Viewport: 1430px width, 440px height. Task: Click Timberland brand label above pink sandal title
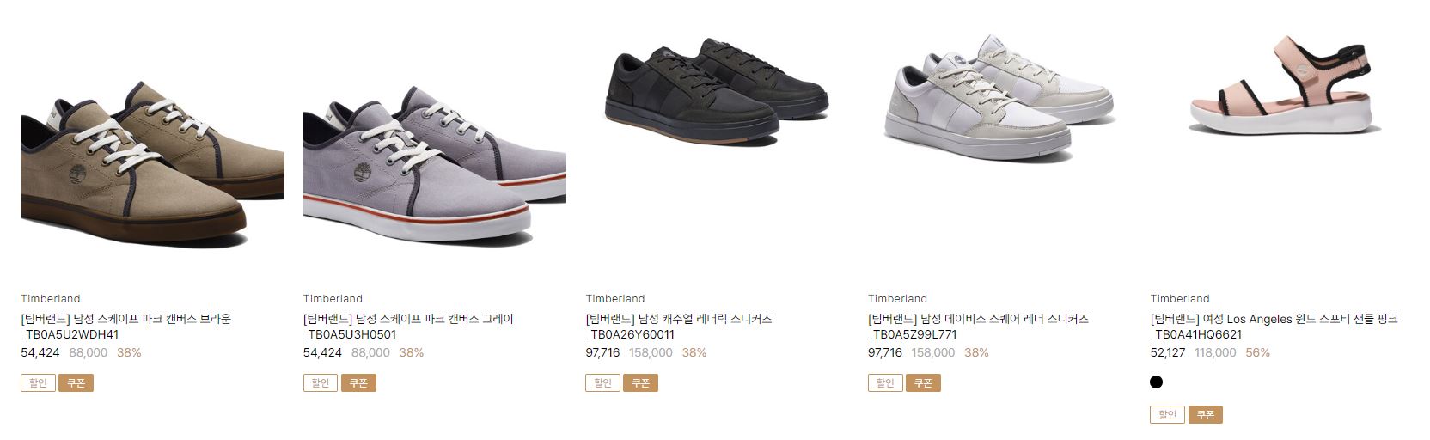coord(1180,299)
